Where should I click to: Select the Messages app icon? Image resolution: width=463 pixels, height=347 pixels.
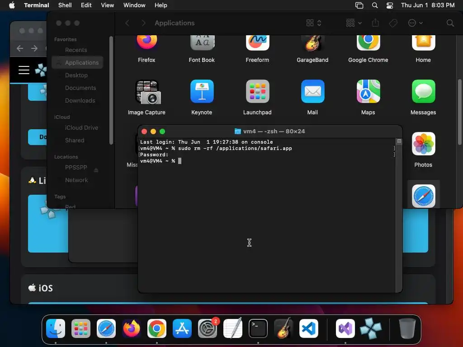[x=423, y=91]
